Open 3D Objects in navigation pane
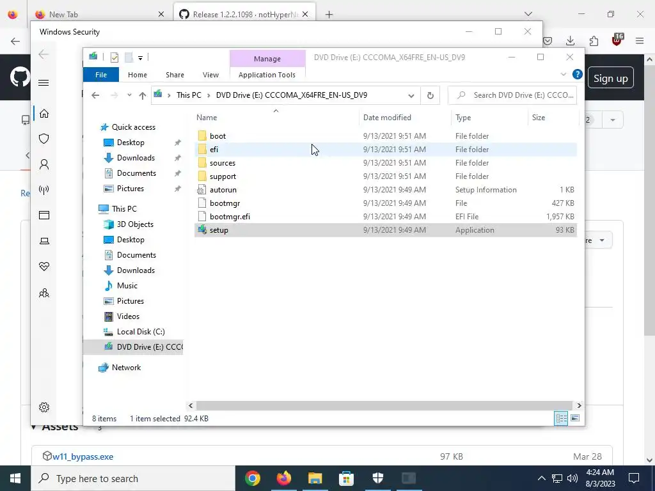 (135, 224)
